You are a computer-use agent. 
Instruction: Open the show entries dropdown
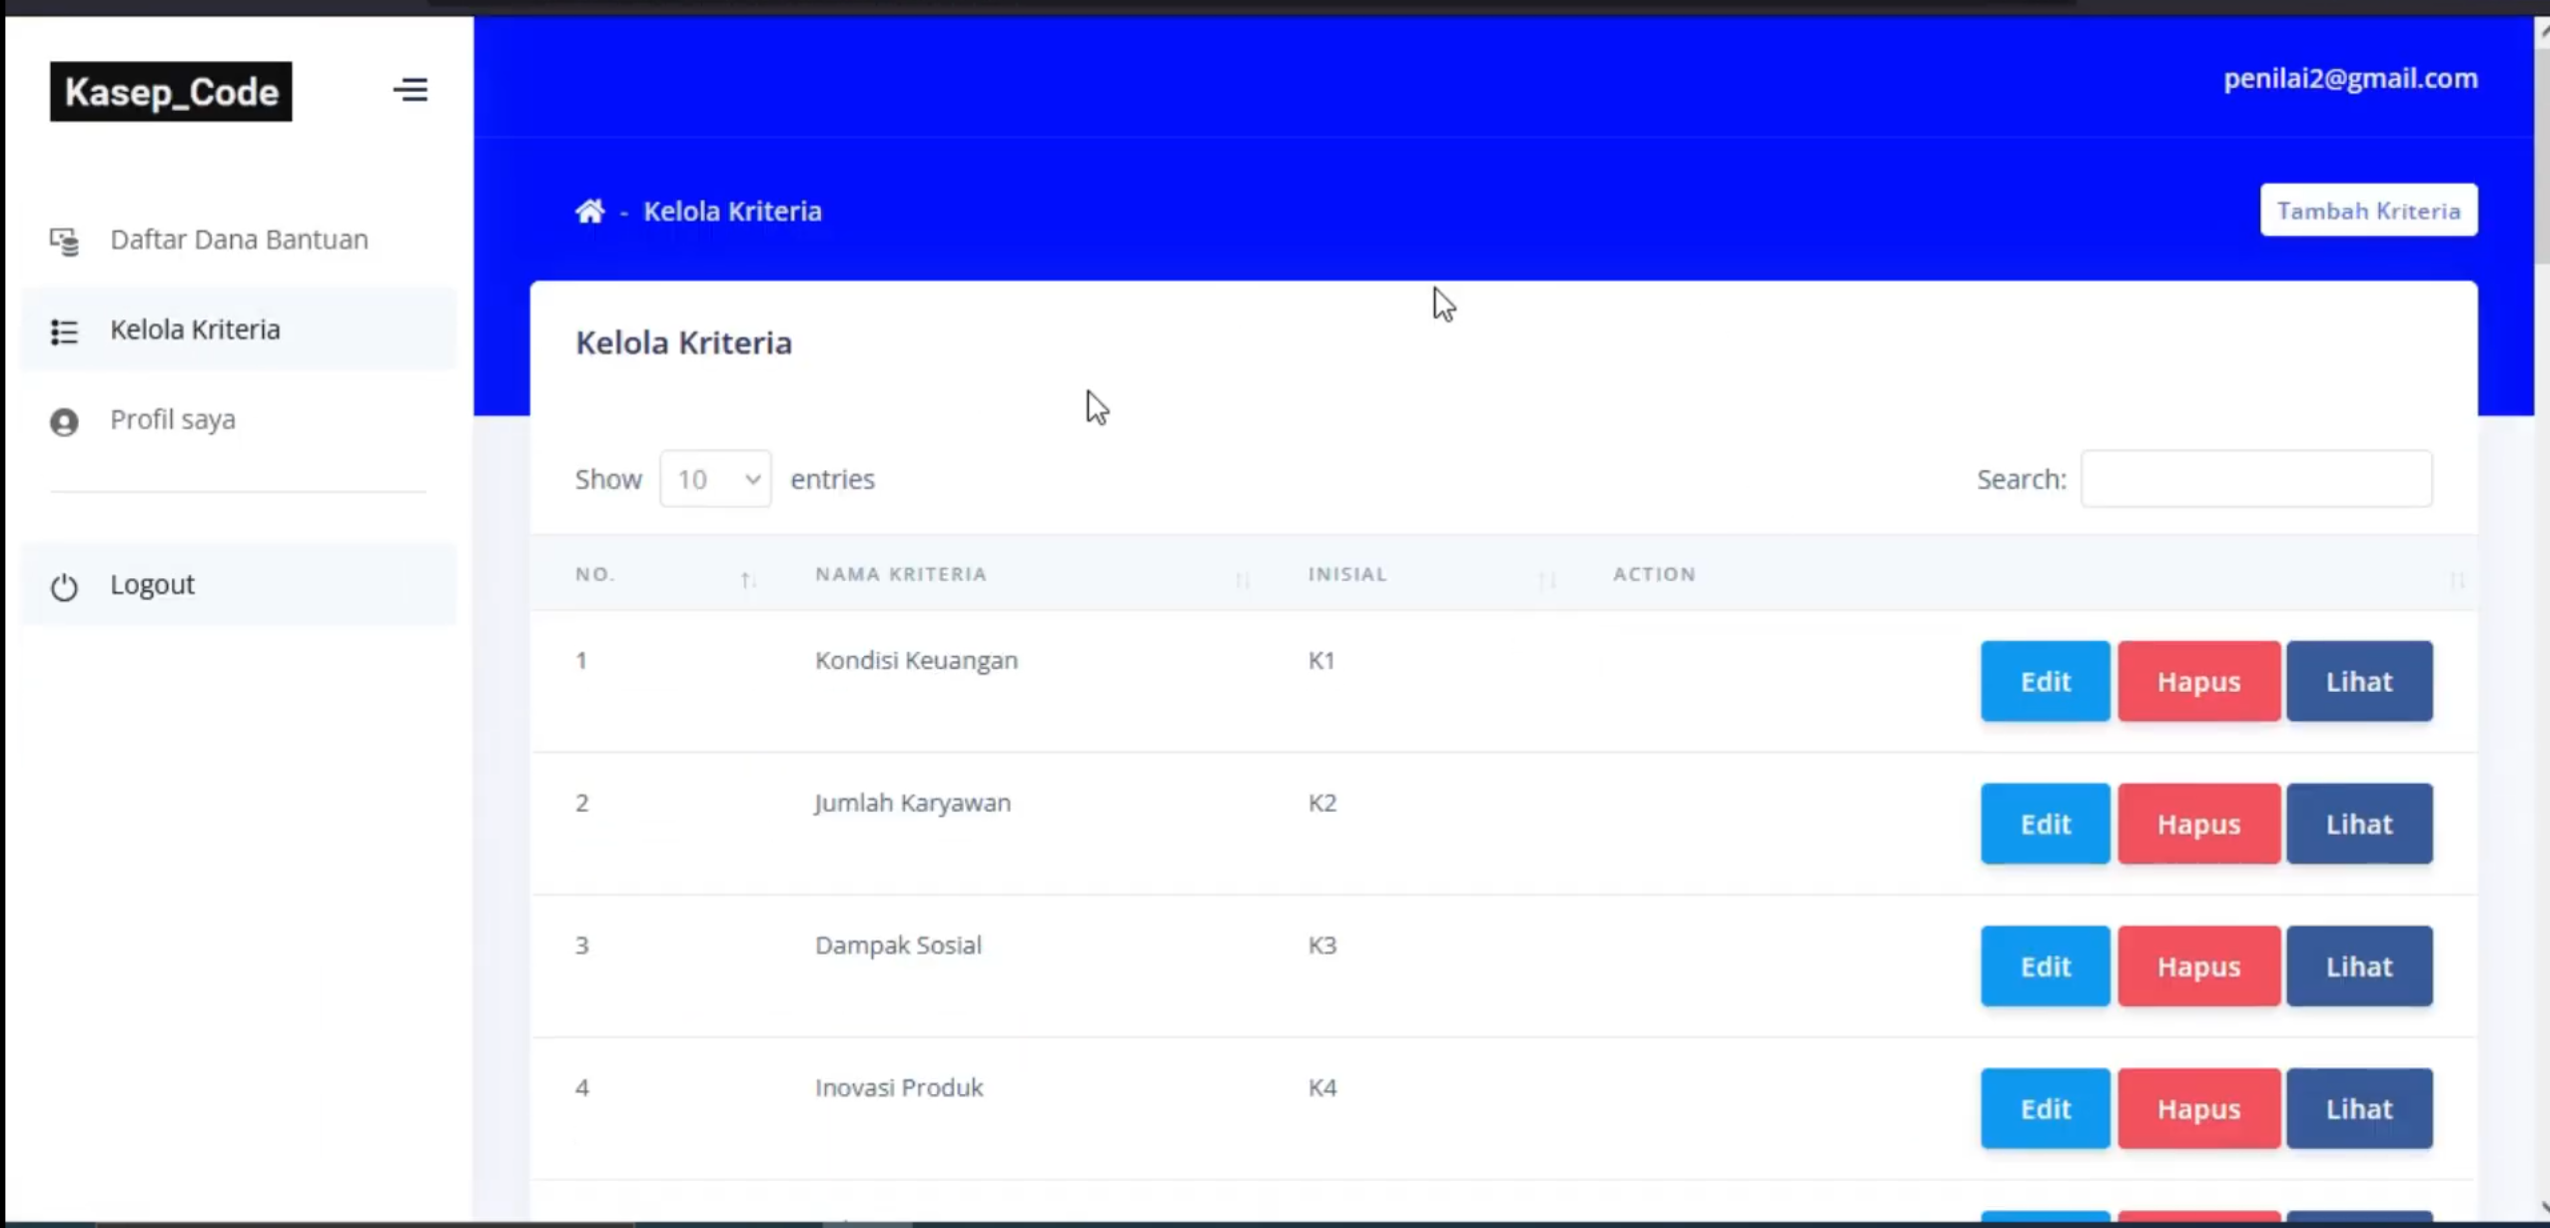(715, 479)
